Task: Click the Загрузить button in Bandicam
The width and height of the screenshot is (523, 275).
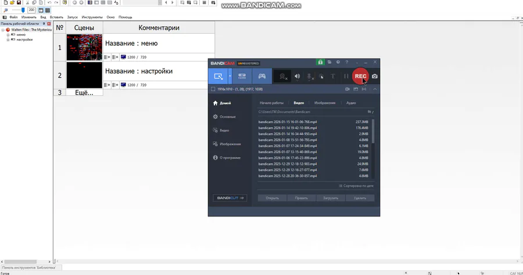Action: pos(331,198)
